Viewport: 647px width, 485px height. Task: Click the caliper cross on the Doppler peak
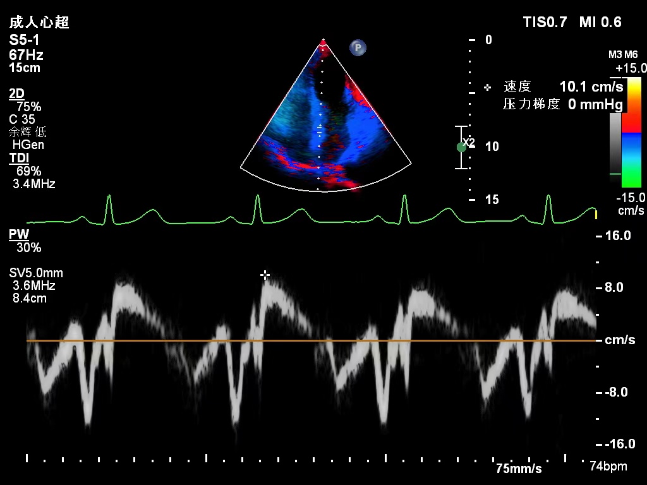265,275
